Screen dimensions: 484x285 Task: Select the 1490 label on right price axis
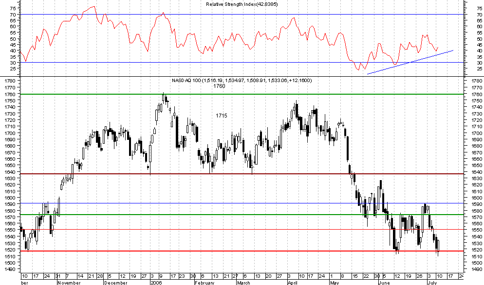[477, 269]
